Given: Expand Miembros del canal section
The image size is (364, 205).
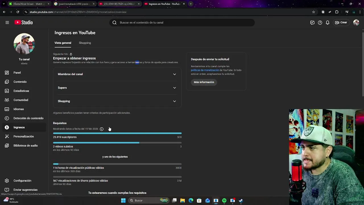Looking at the screenshot, I should click(117, 74).
